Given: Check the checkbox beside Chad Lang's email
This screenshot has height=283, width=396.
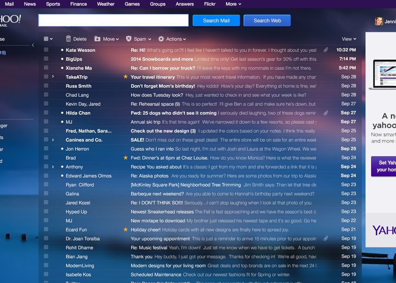Looking at the screenshot, I should coord(46,94).
